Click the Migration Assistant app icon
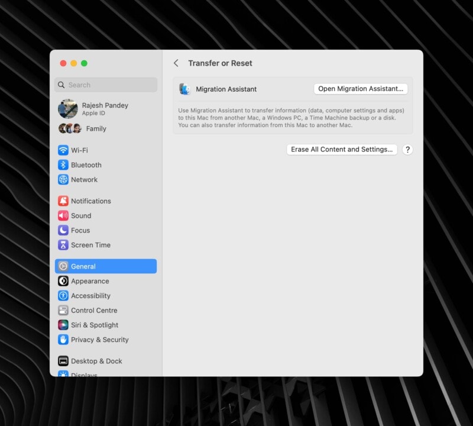The height and width of the screenshot is (426, 473). tap(185, 89)
